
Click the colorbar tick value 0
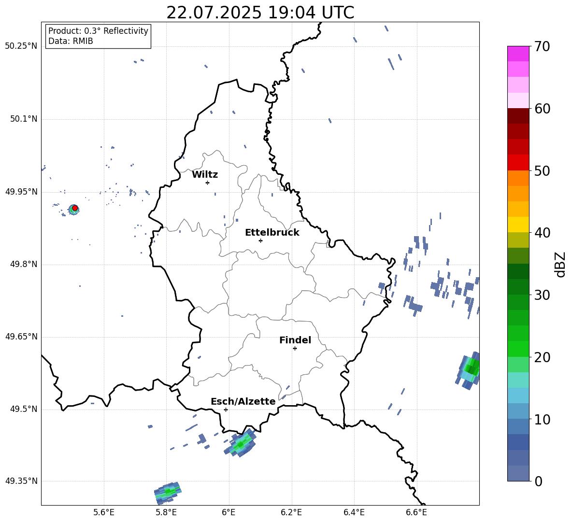click(538, 481)
